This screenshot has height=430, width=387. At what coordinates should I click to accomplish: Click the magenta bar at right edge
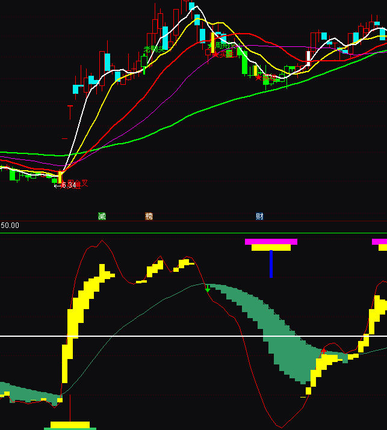tap(379, 242)
